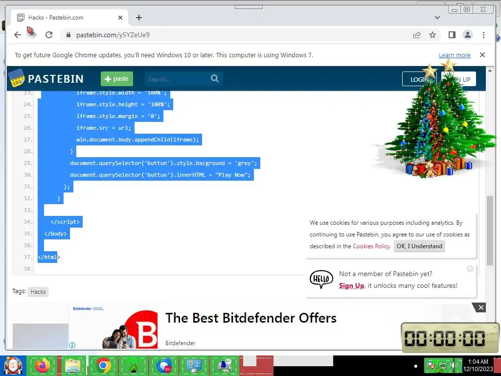The image size is (501, 376).
Task: Click the SIGN UP button
Action: click(x=458, y=79)
